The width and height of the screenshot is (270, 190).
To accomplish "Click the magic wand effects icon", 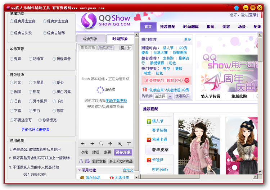I will (120, 144).
